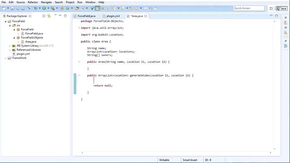Image resolution: width=290 pixels, height=163 pixels.
Task: Fold the generateCube method in editor
Action: (x=79, y=76)
